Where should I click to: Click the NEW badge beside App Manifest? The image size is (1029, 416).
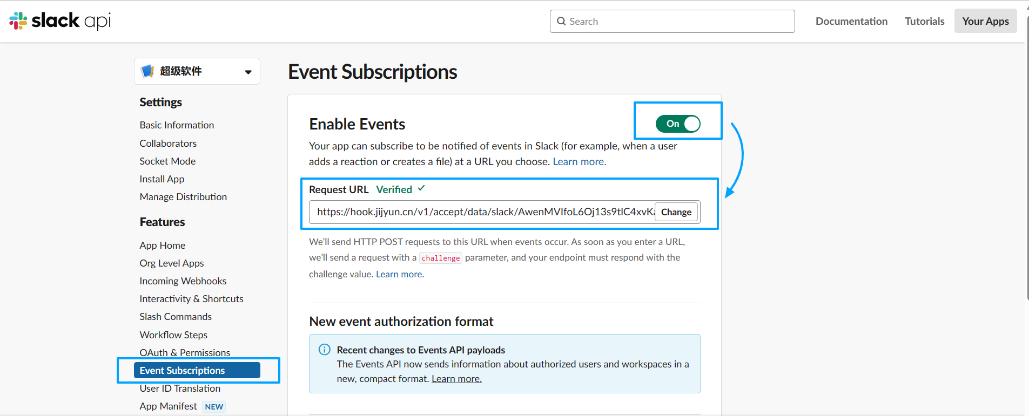tap(214, 407)
